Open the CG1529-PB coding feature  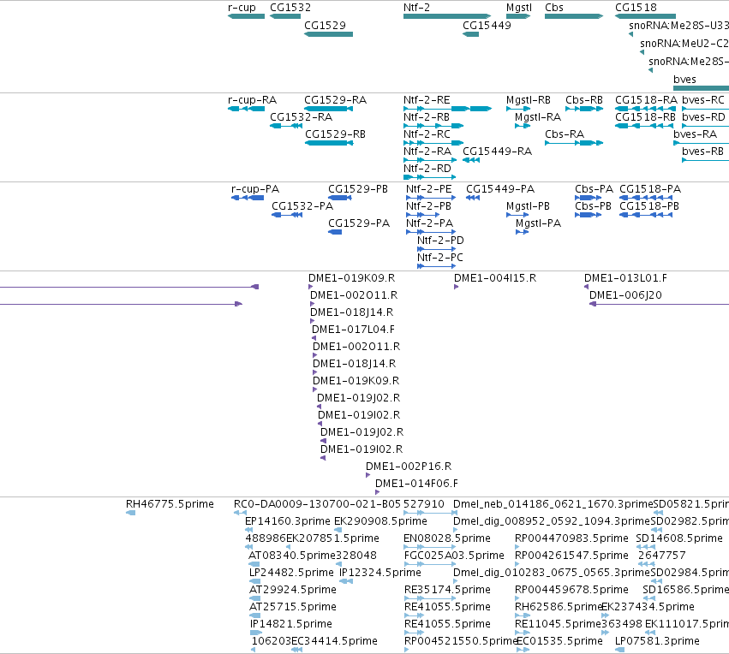click(340, 198)
